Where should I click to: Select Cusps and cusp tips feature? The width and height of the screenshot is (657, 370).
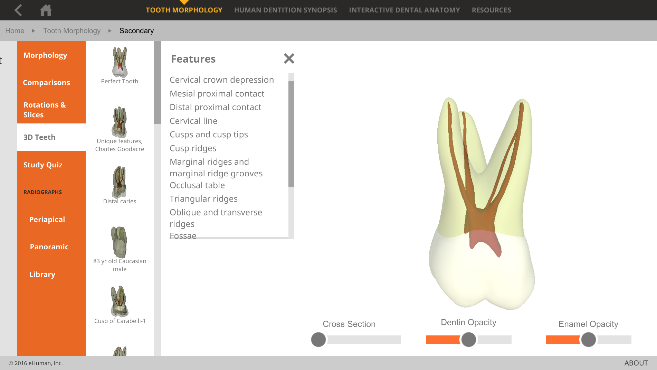(209, 135)
